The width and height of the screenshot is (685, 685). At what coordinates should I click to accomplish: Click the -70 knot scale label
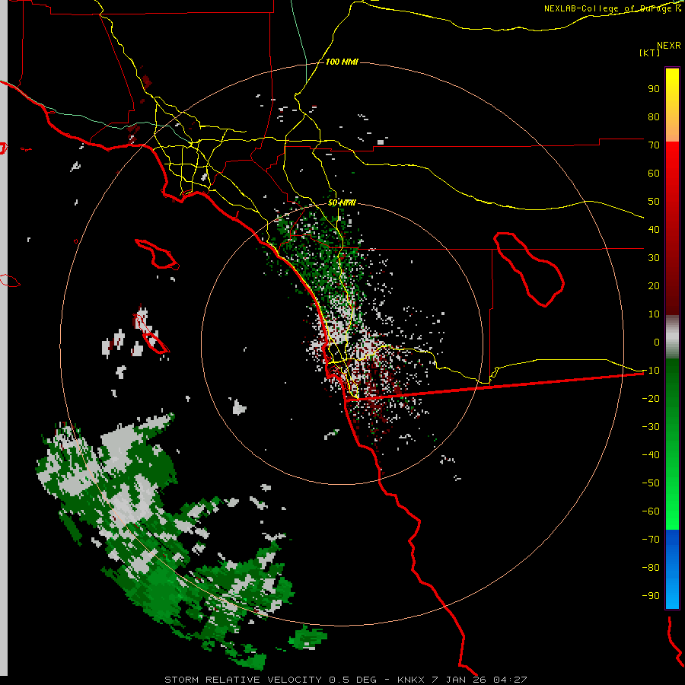[651, 539]
